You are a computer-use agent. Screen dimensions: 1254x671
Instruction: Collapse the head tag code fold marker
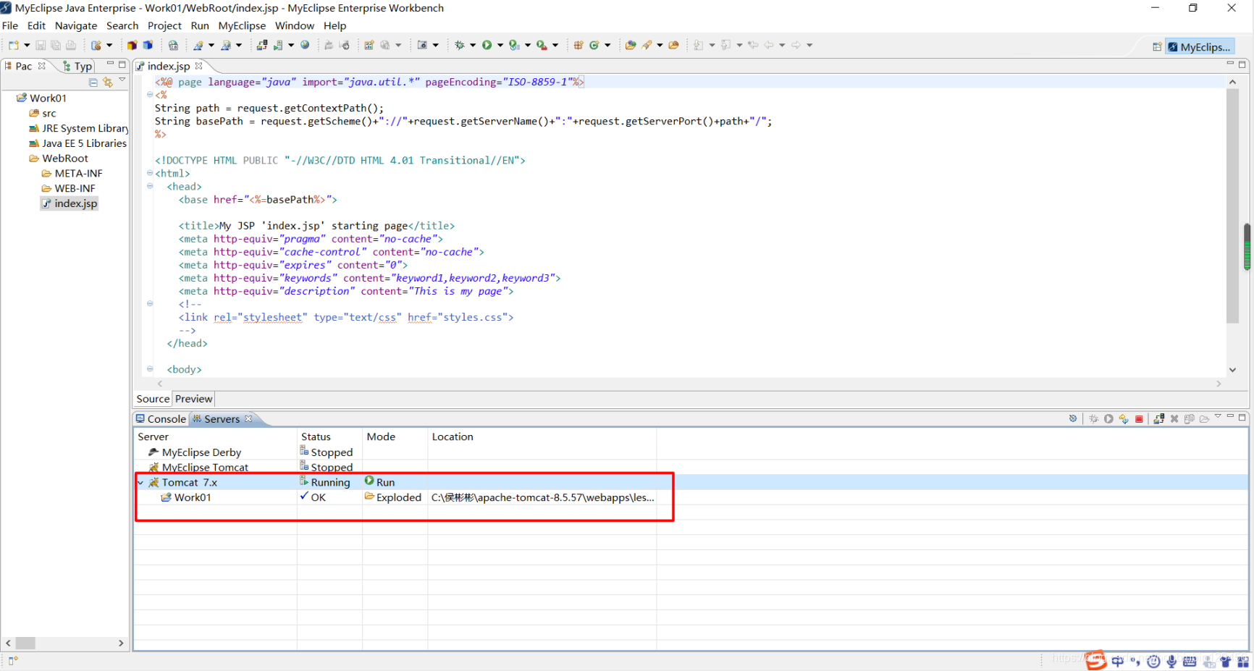[x=150, y=186]
